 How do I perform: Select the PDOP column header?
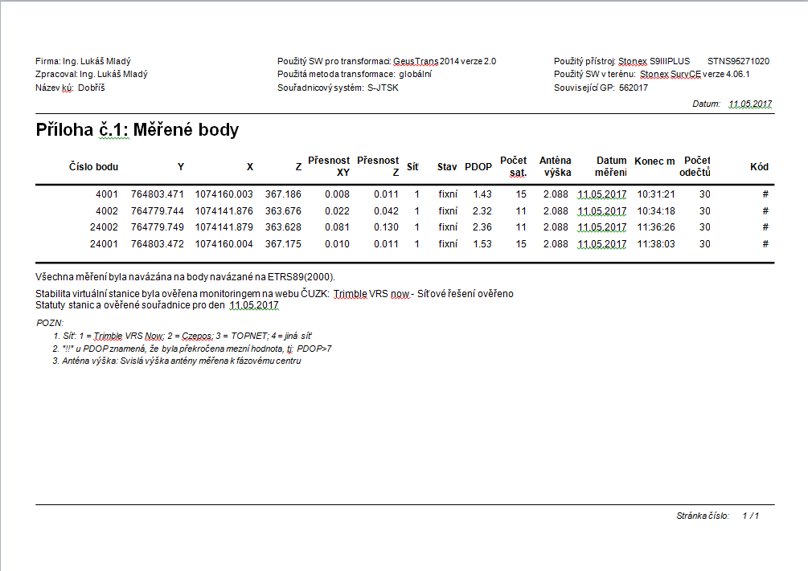click(478, 167)
